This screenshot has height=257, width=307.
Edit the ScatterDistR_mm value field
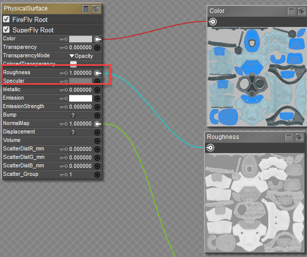point(80,149)
